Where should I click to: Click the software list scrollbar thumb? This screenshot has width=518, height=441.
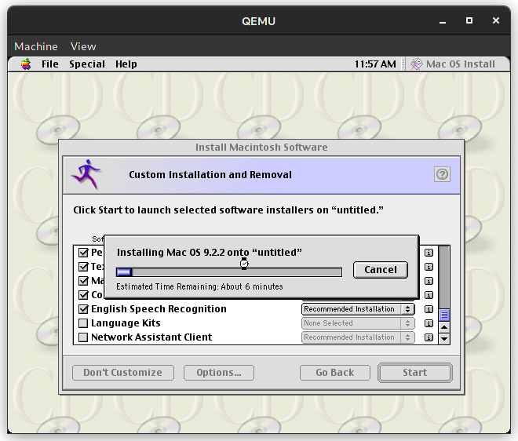coord(444,315)
